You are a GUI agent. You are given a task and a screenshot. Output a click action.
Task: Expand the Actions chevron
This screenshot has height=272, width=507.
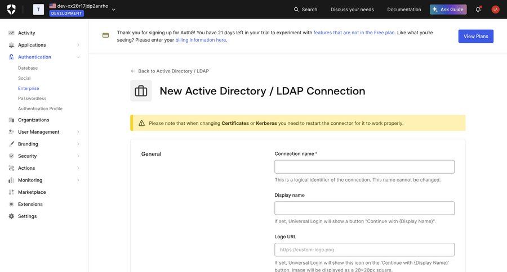78,168
